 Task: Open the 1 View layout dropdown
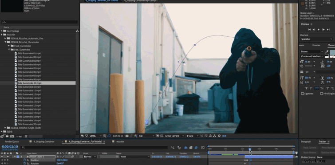coord(193,136)
